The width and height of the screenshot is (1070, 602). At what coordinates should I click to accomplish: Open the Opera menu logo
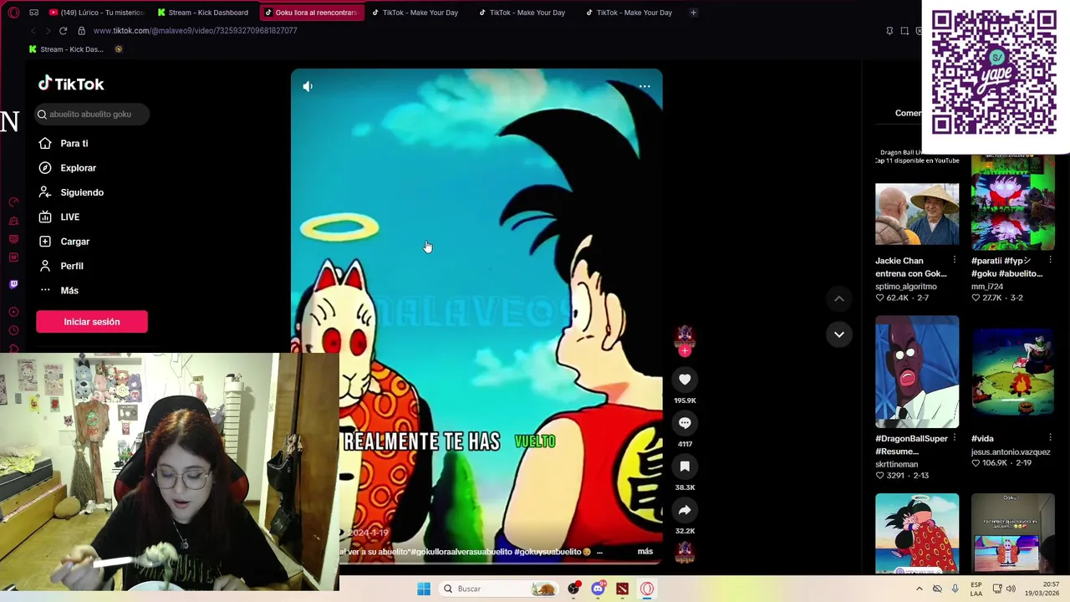click(x=13, y=13)
